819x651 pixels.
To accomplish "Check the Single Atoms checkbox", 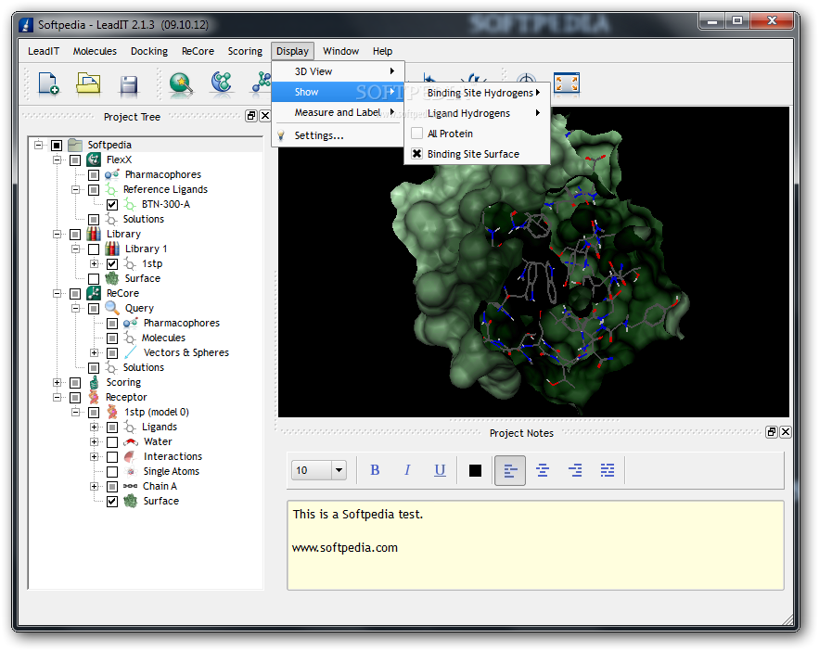I will [112, 472].
